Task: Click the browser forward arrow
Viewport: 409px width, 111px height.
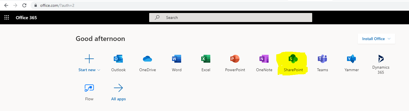Action: coord(15,5)
